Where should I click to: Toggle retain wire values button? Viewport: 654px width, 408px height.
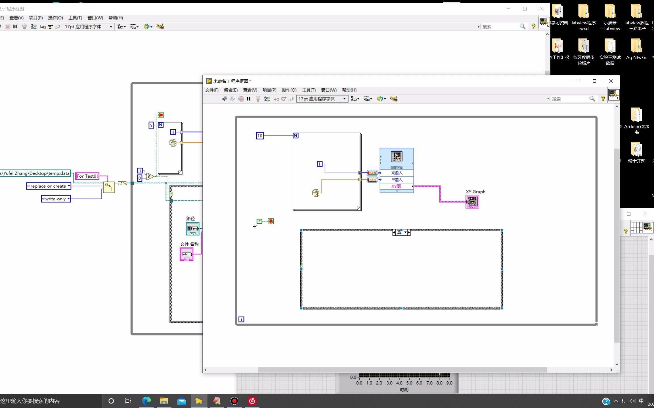[267, 99]
